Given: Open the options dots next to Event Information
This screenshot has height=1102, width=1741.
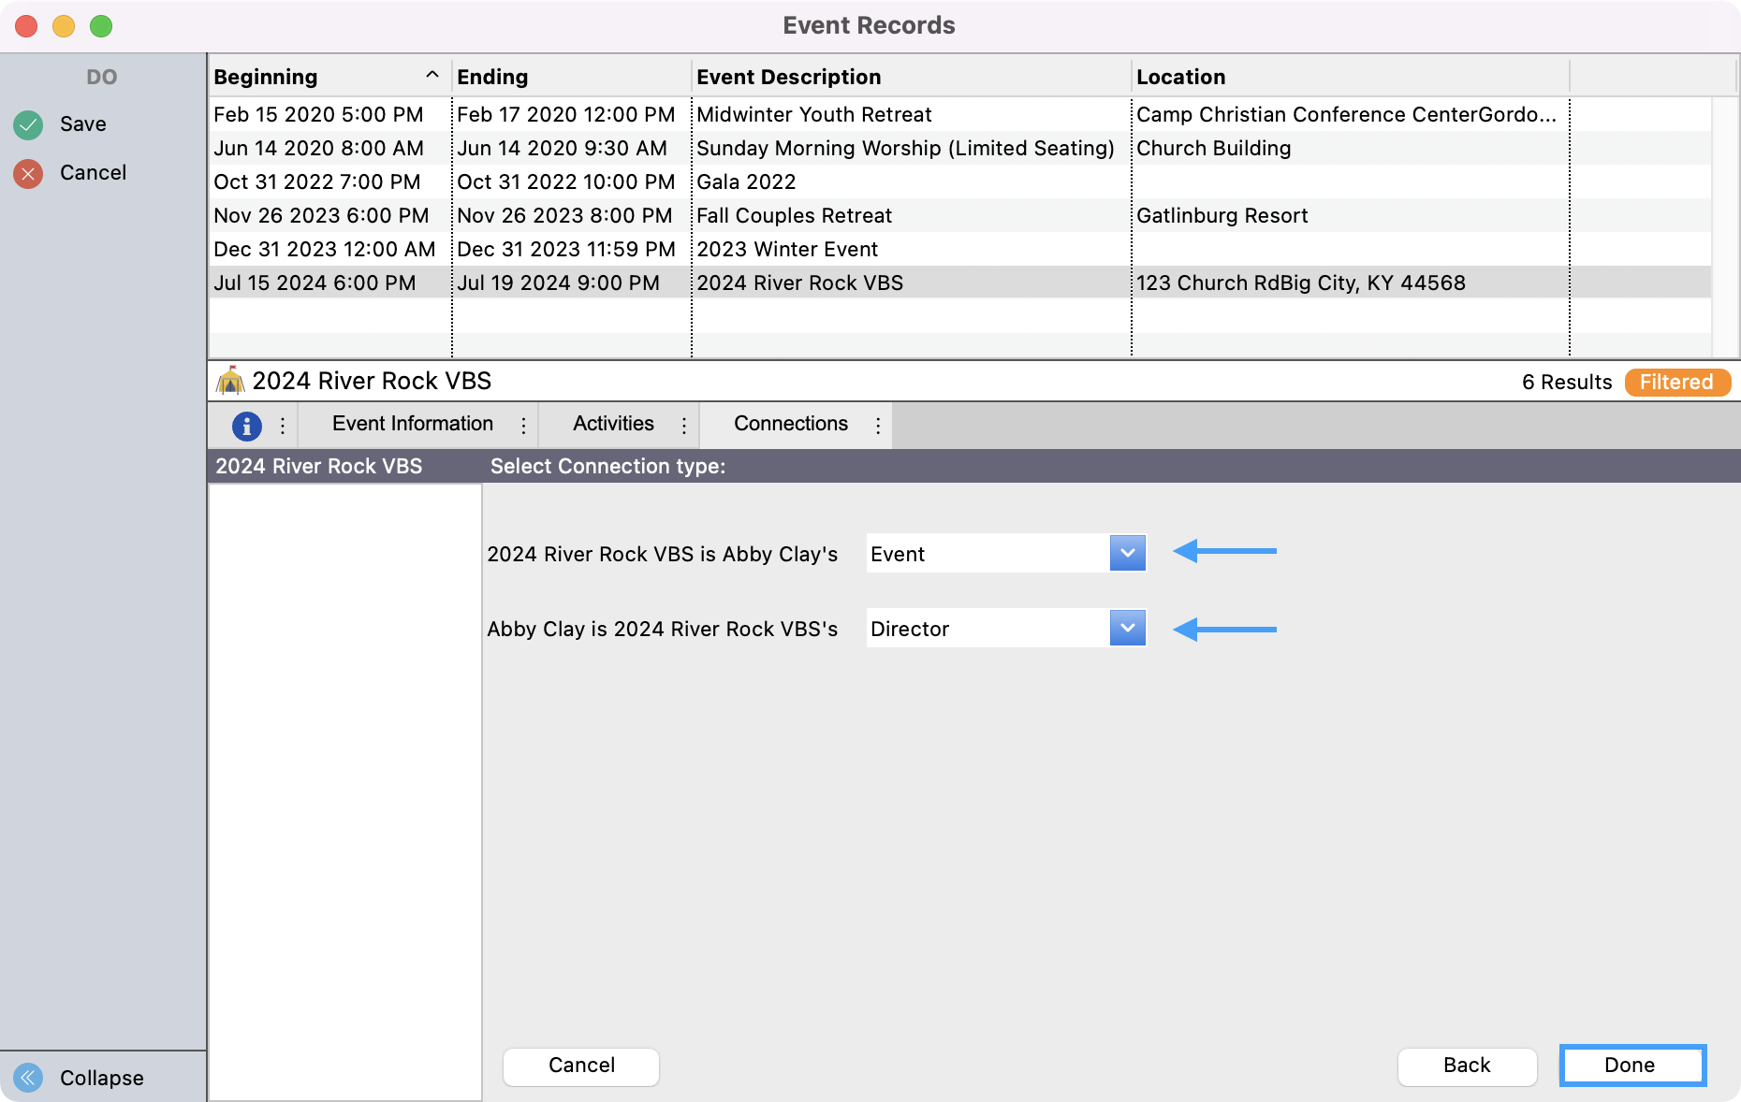Looking at the screenshot, I should (523, 426).
